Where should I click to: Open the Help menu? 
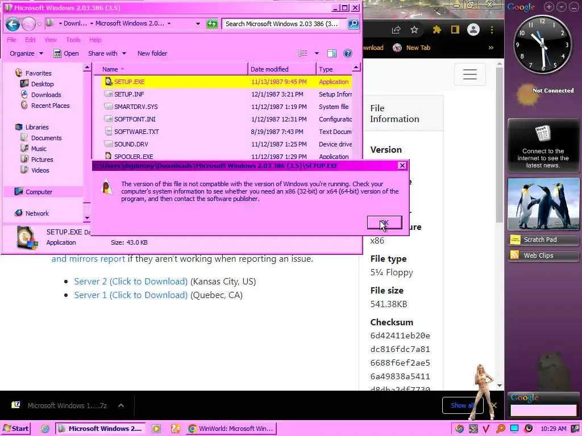click(x=95, y=40)
